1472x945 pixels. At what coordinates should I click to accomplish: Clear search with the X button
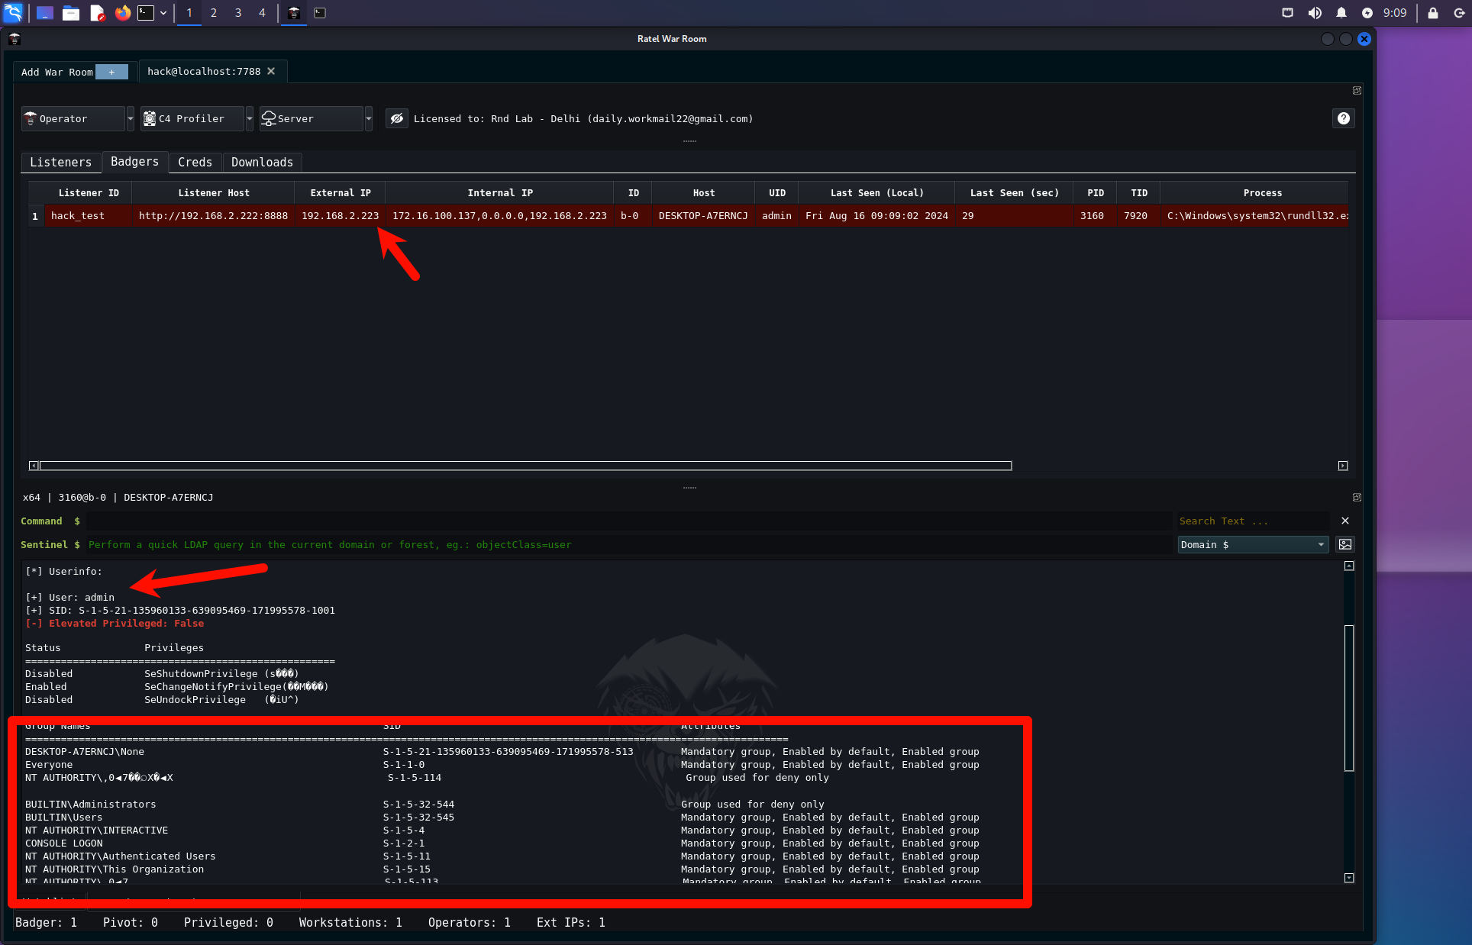coord(1345,521)
